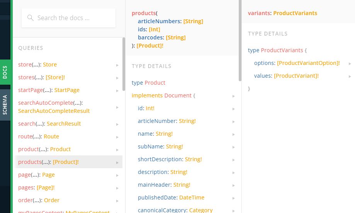Expand the shortDescription field arrow
The image size is (355, 213).
coord(233,160)
